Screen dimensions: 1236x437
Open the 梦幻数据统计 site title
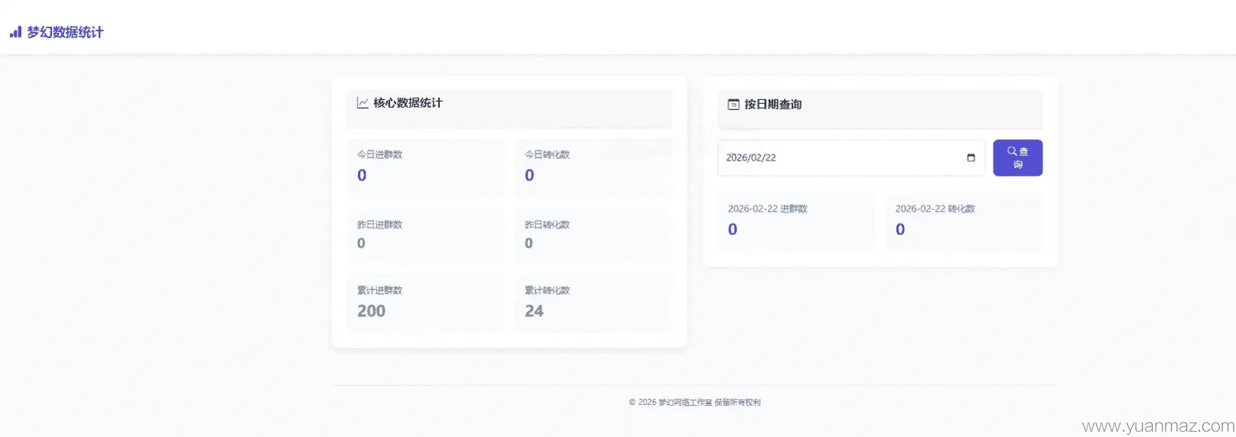point(65,32)
